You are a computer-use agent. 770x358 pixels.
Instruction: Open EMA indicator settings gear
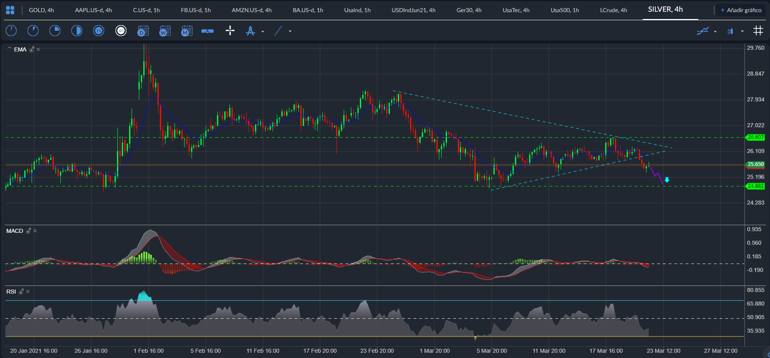coord(31,49)
